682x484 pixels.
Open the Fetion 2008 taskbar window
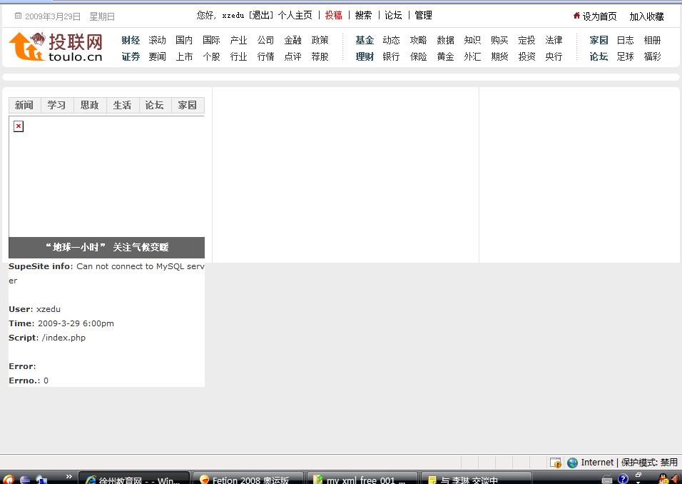[x=248, y=479]
